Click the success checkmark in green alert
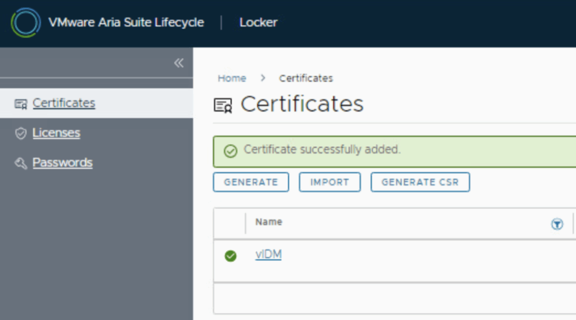Viewport: 576px width, 320px height. point(230,151)
